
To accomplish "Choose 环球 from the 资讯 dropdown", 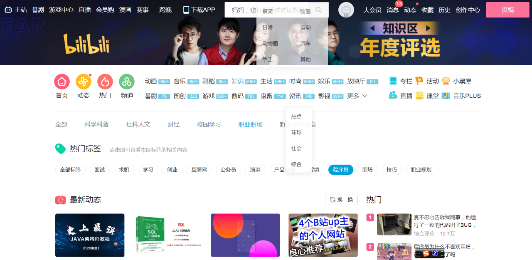I will [296, 132].
